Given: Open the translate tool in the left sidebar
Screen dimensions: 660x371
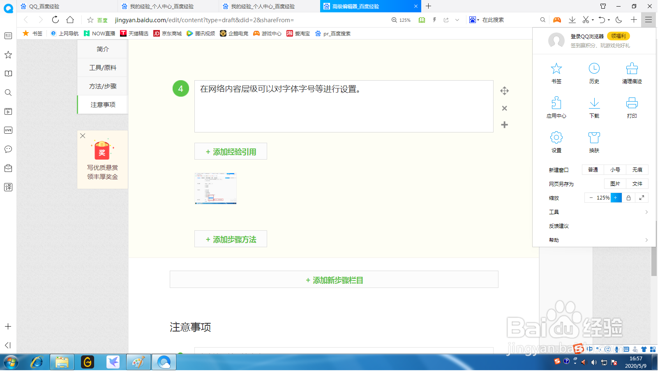Looking at the screenshot, I should coord(8,187).
